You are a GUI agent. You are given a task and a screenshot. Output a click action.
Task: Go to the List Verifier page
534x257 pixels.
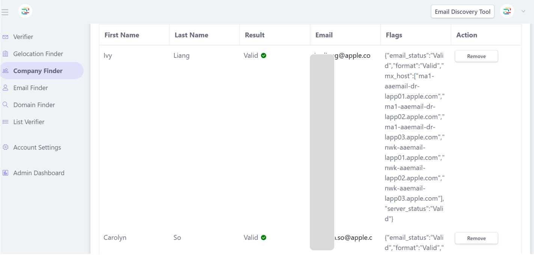[29, 122]
